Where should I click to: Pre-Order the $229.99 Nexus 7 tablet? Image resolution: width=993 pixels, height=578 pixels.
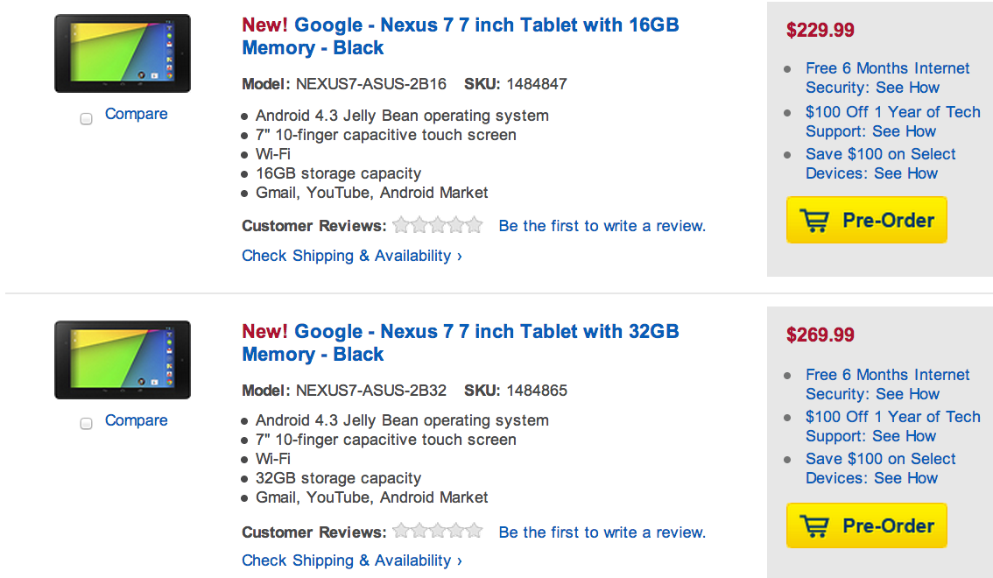coord(886,221)
